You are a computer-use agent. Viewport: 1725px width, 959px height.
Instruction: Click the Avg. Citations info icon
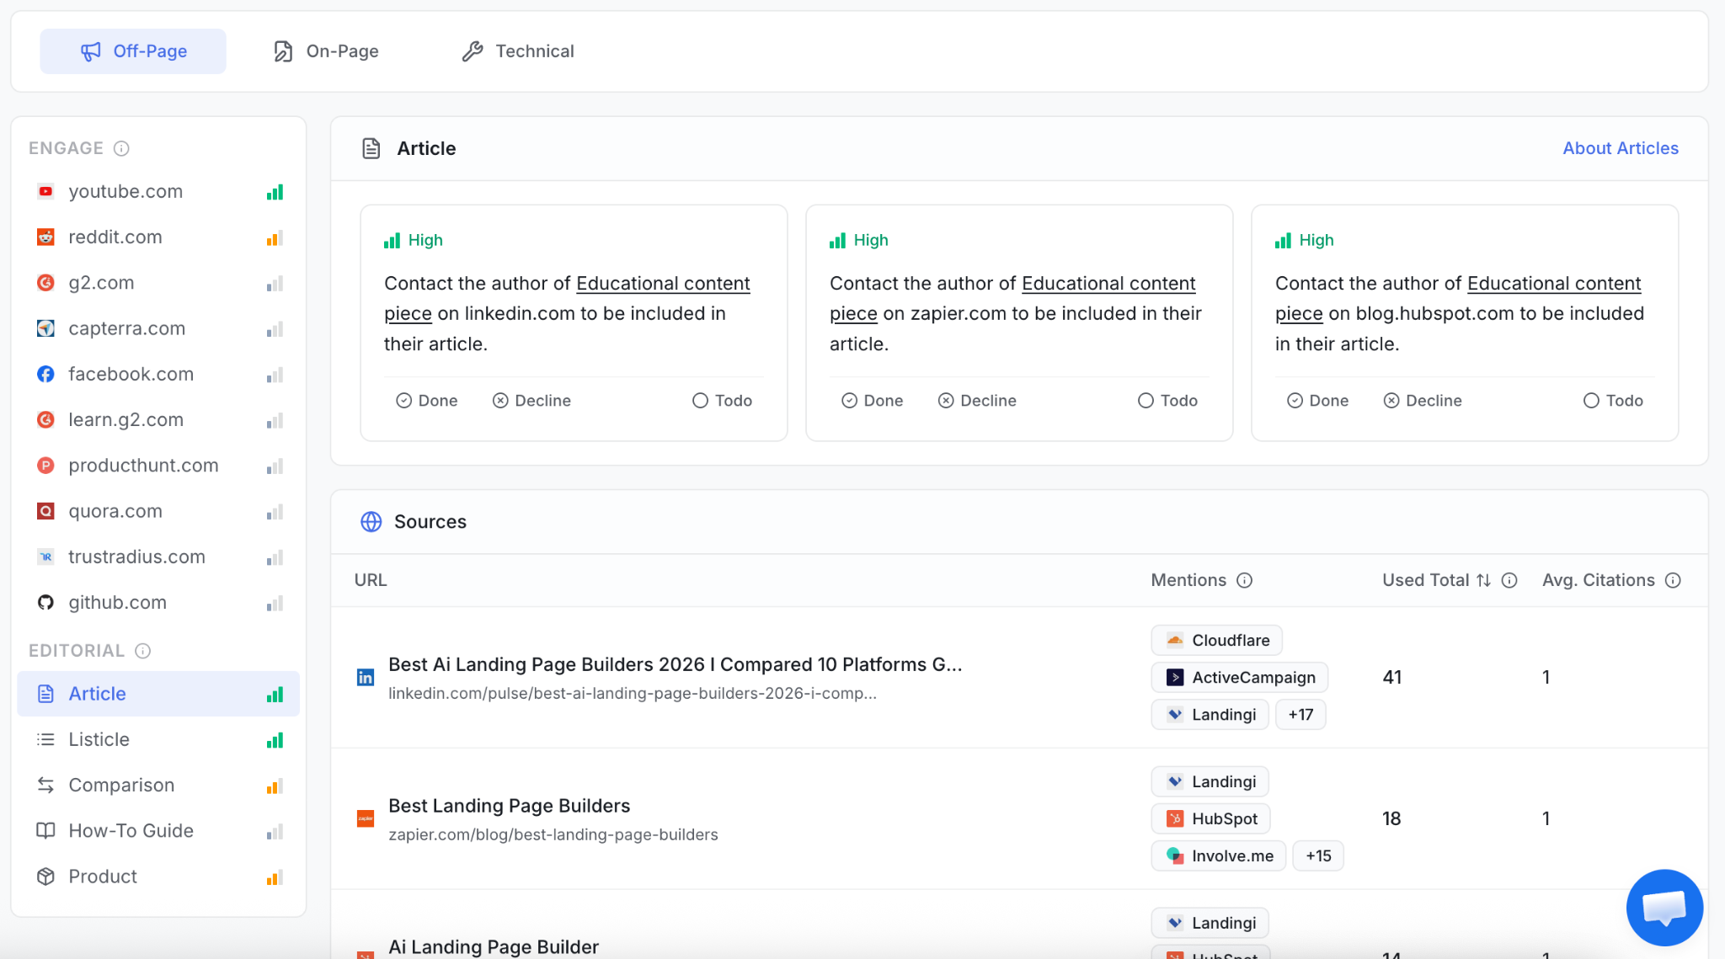pyautogui.click(x=1673, y=580)
